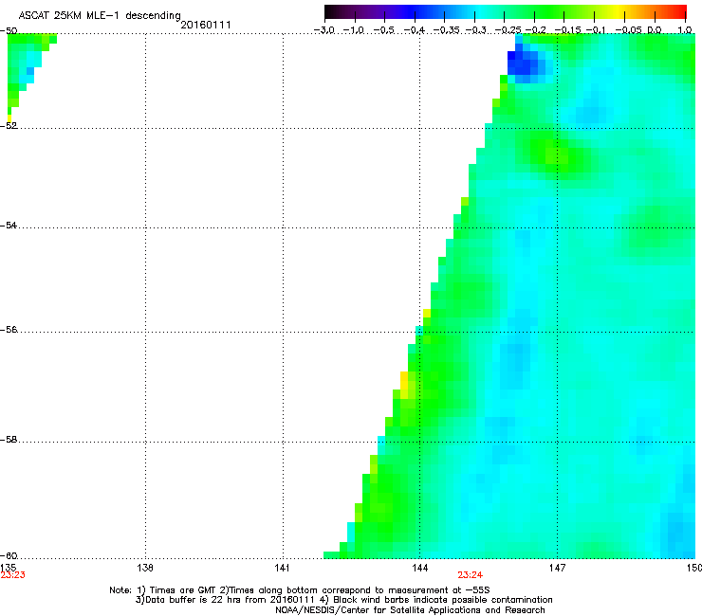Click the color bar label -0.5
The width and height of the screenshot is (702, 616).
(383, 30)
